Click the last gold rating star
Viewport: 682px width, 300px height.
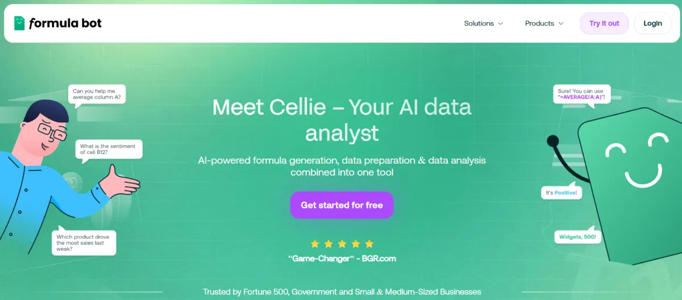pyautogui.click(x=369, y=244)
